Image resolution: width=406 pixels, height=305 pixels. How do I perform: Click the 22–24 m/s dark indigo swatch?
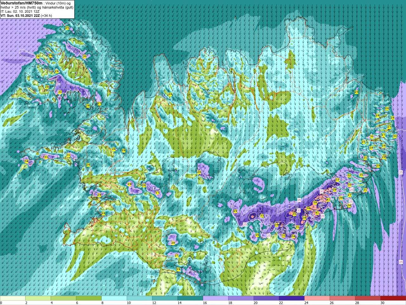(292, 298)
